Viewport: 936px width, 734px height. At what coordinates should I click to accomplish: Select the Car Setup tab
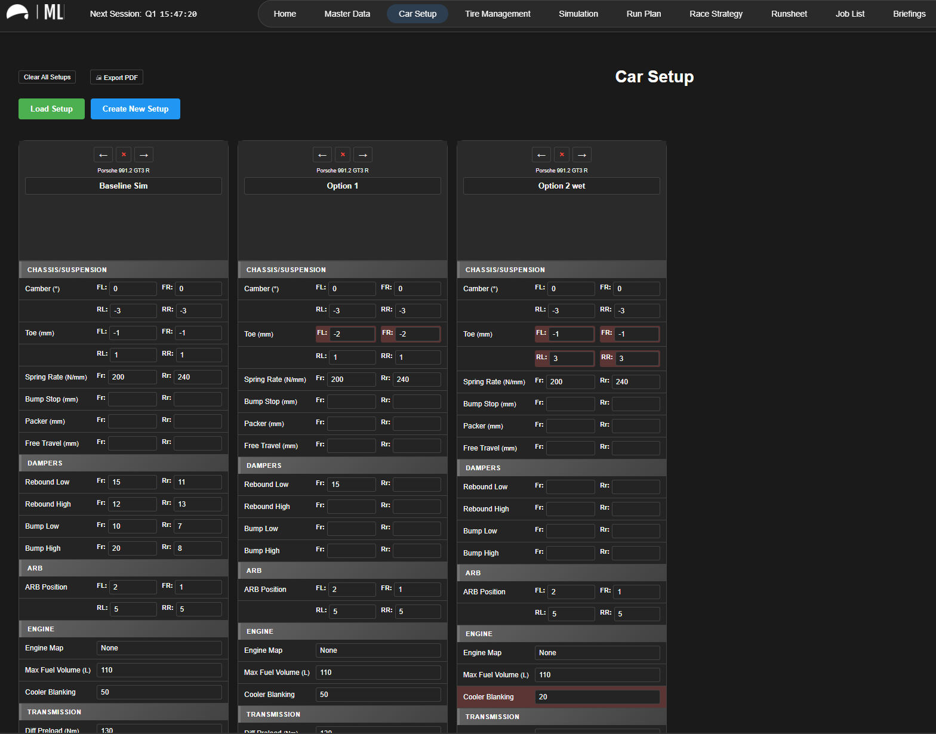coord(418,14)
